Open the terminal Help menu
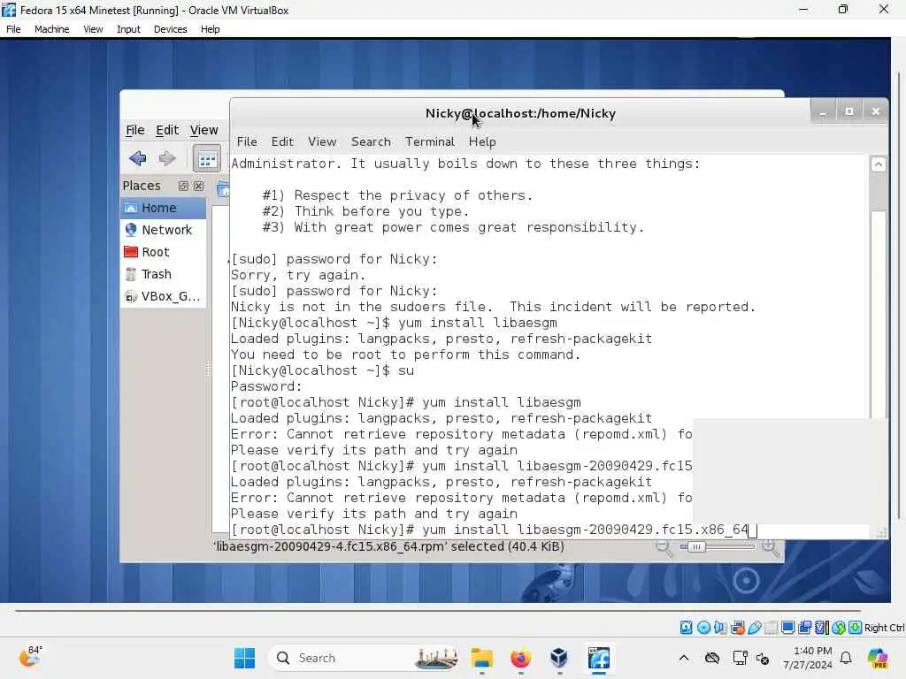Image resolution: width=906 pixels, height=679 pixels. click(482, 141)
